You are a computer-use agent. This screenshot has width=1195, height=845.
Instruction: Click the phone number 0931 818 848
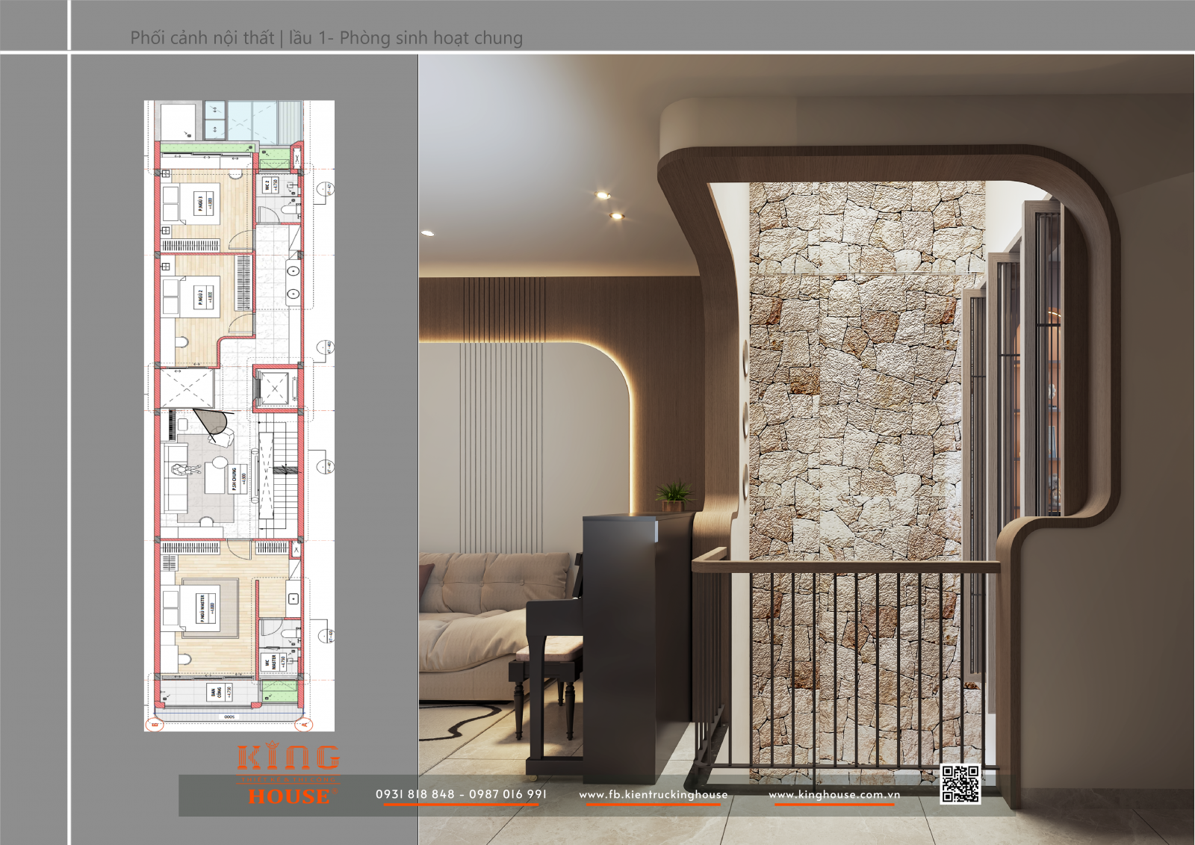415,794
